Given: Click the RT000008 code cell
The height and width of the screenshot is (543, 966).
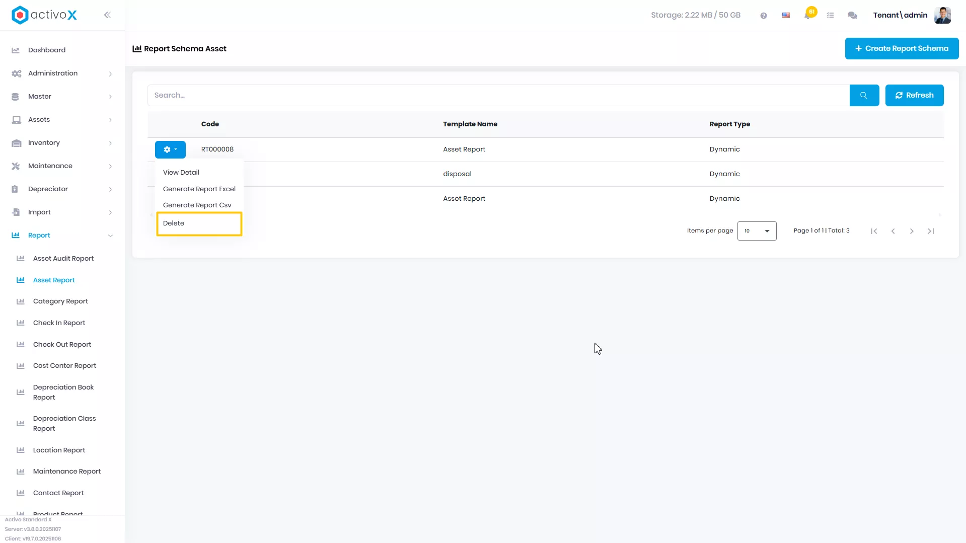Looking at the screenshot, I should pyautogui.click(x=217, y=149).
